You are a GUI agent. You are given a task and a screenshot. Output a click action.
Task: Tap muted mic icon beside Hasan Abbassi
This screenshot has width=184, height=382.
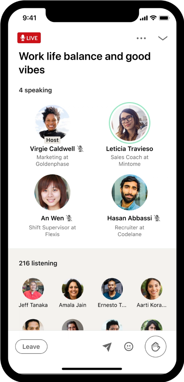click(157, 218)
